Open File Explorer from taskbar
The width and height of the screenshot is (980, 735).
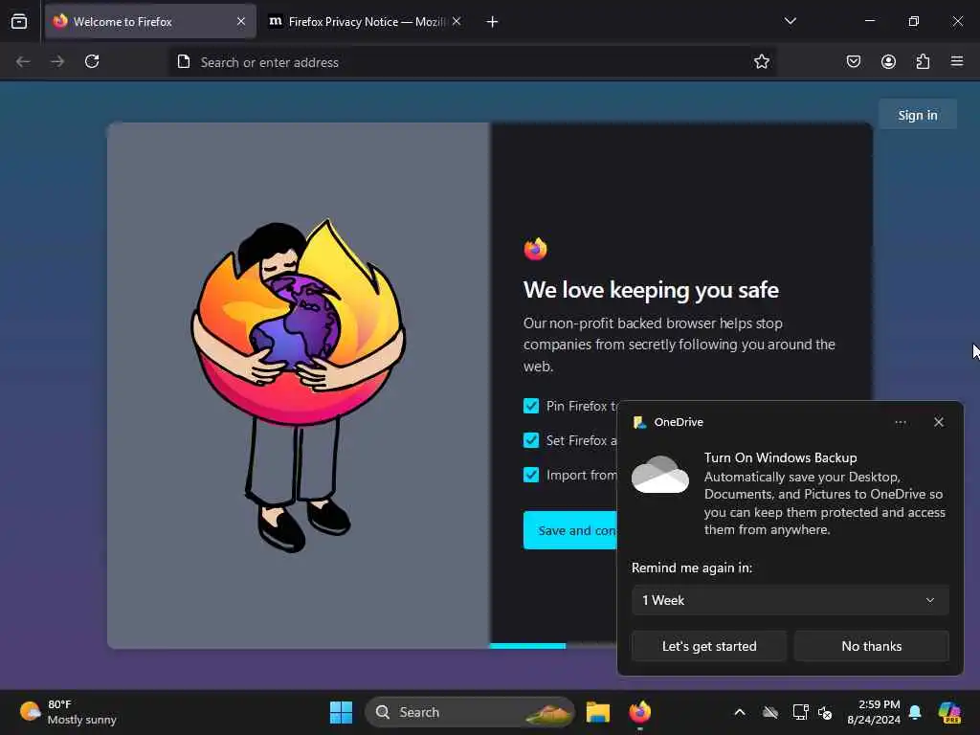pos(597,712)
